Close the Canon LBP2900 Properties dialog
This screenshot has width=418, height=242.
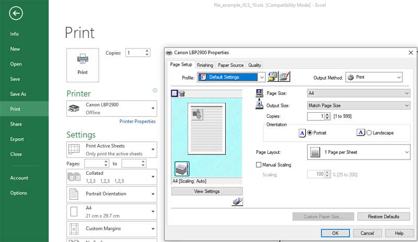[x=411, y=53]
